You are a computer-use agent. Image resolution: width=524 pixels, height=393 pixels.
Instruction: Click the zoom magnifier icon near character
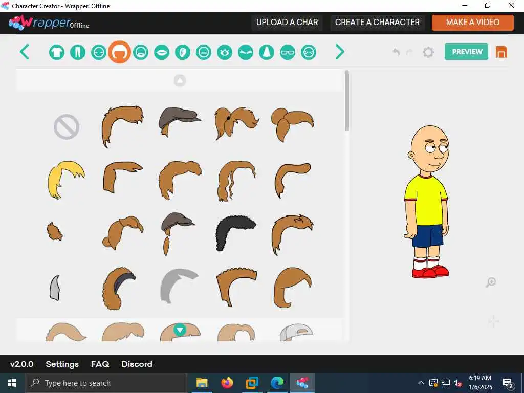491,282
